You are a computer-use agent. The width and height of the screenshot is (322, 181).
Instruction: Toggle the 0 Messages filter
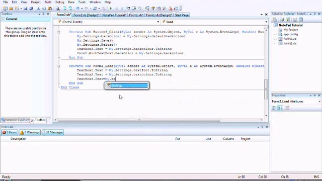(53, 132)
